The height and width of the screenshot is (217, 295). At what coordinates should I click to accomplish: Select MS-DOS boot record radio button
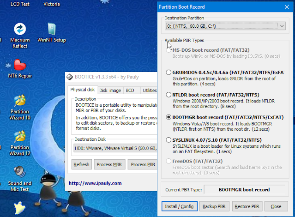(169, 50)
